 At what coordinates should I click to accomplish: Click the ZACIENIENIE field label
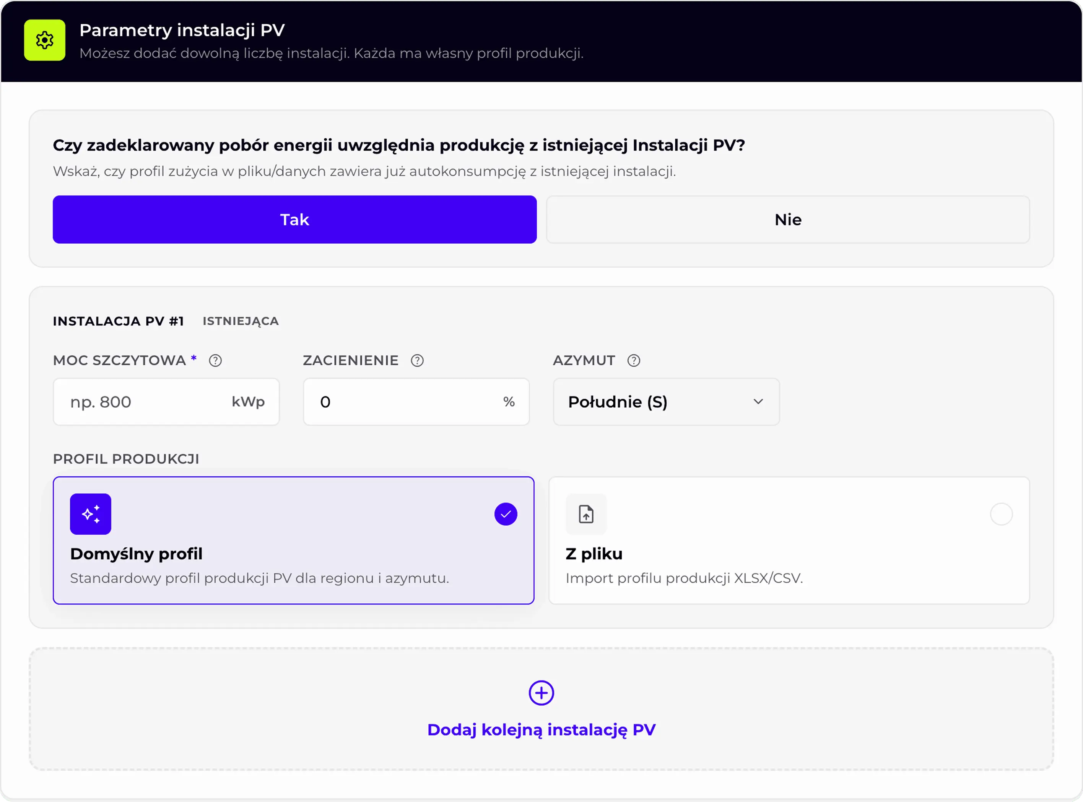[x=350, y=361]
